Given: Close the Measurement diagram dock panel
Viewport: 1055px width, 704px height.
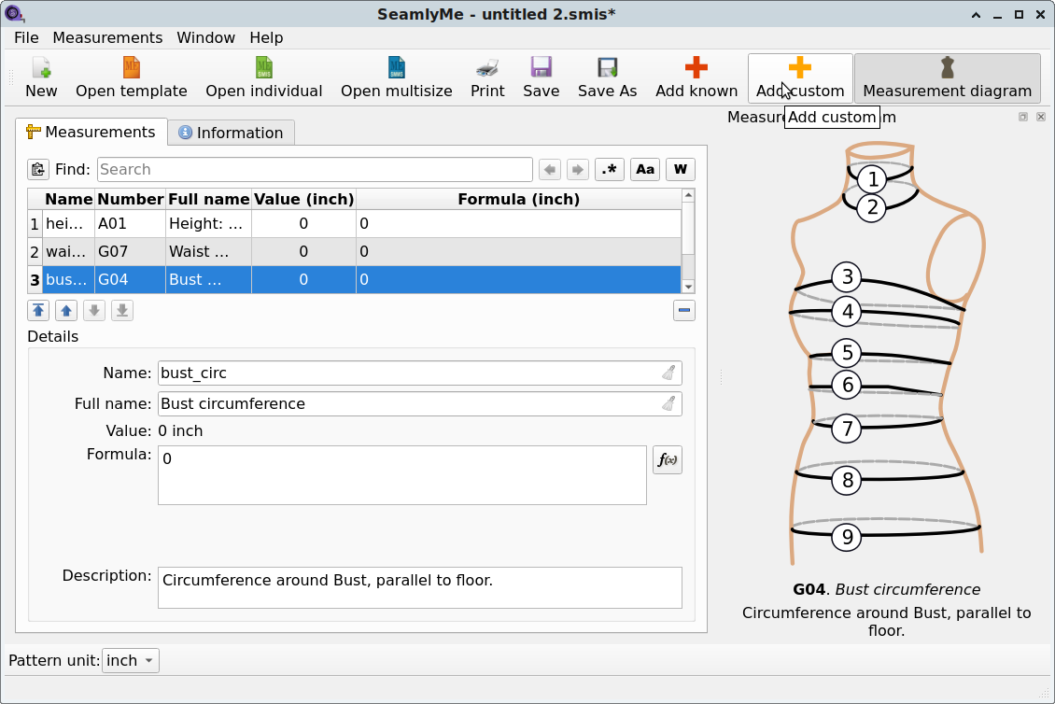Looking at the screenshot, I should click(x=1041, y=117).
